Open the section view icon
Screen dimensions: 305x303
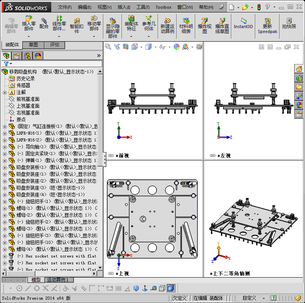pyautogui.click(x=126, y=47)
